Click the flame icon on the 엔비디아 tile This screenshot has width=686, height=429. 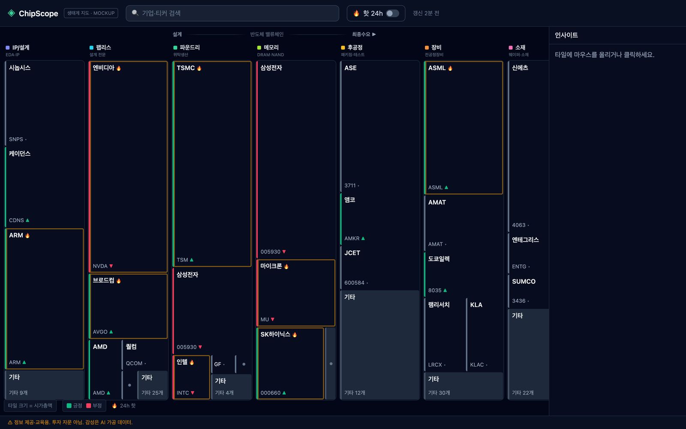pyautogui.click(x=119, y=68)
